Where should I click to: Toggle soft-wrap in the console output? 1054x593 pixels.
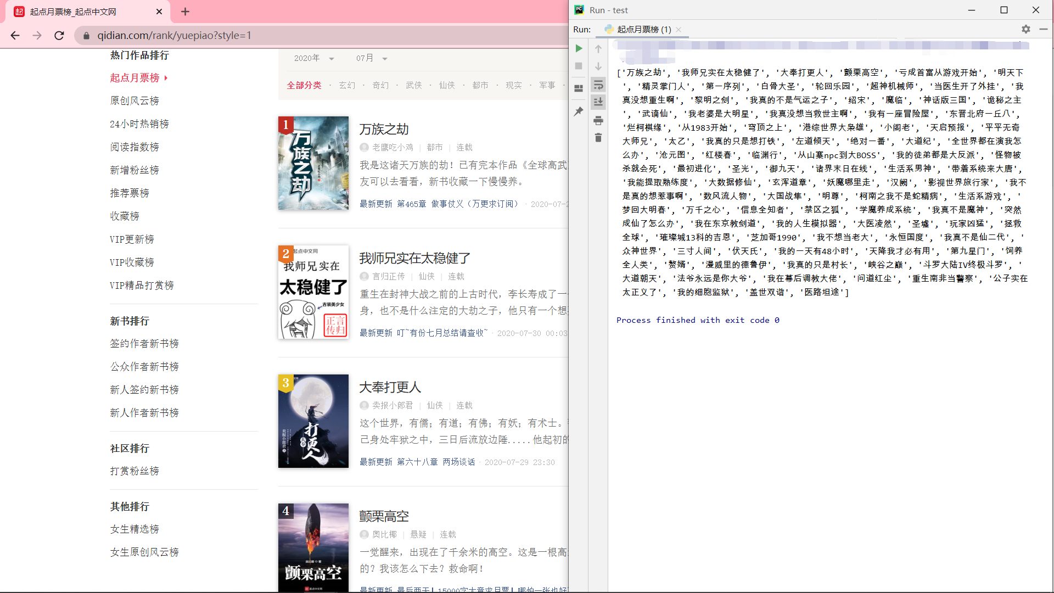[598, 85]
